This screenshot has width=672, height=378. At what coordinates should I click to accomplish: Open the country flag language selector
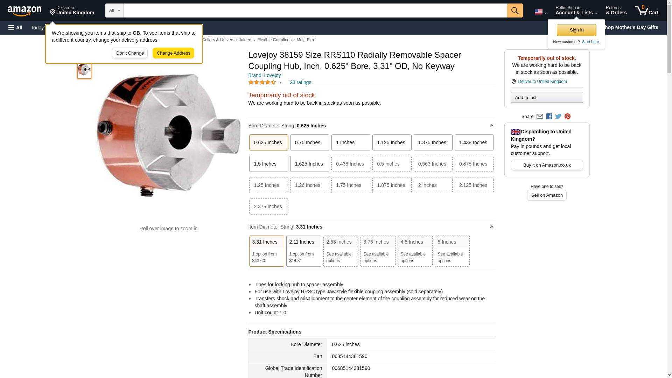pyautogui.click(x=540, y=12)
